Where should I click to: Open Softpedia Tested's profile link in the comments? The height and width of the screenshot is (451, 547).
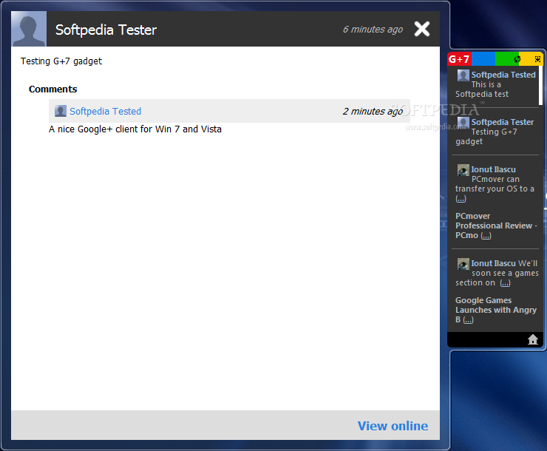tap(106, 111)
